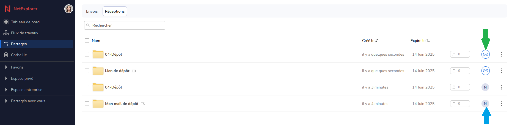Tick the checkbox for Lien de dépôt

[87, 71]
